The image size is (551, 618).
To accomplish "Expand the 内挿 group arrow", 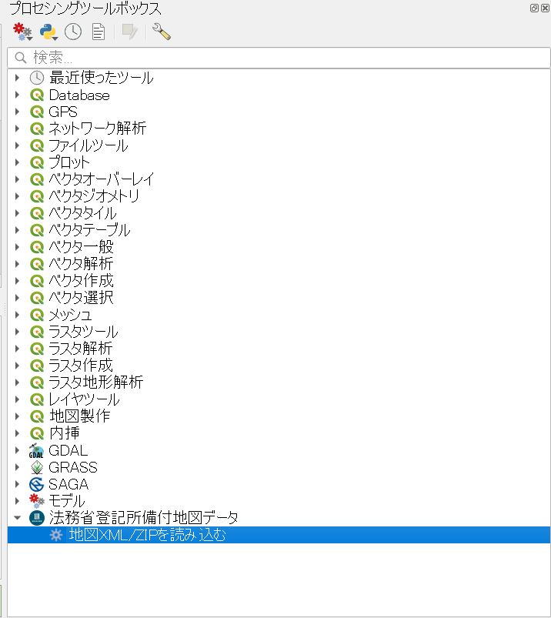I will tap(17, 433).
